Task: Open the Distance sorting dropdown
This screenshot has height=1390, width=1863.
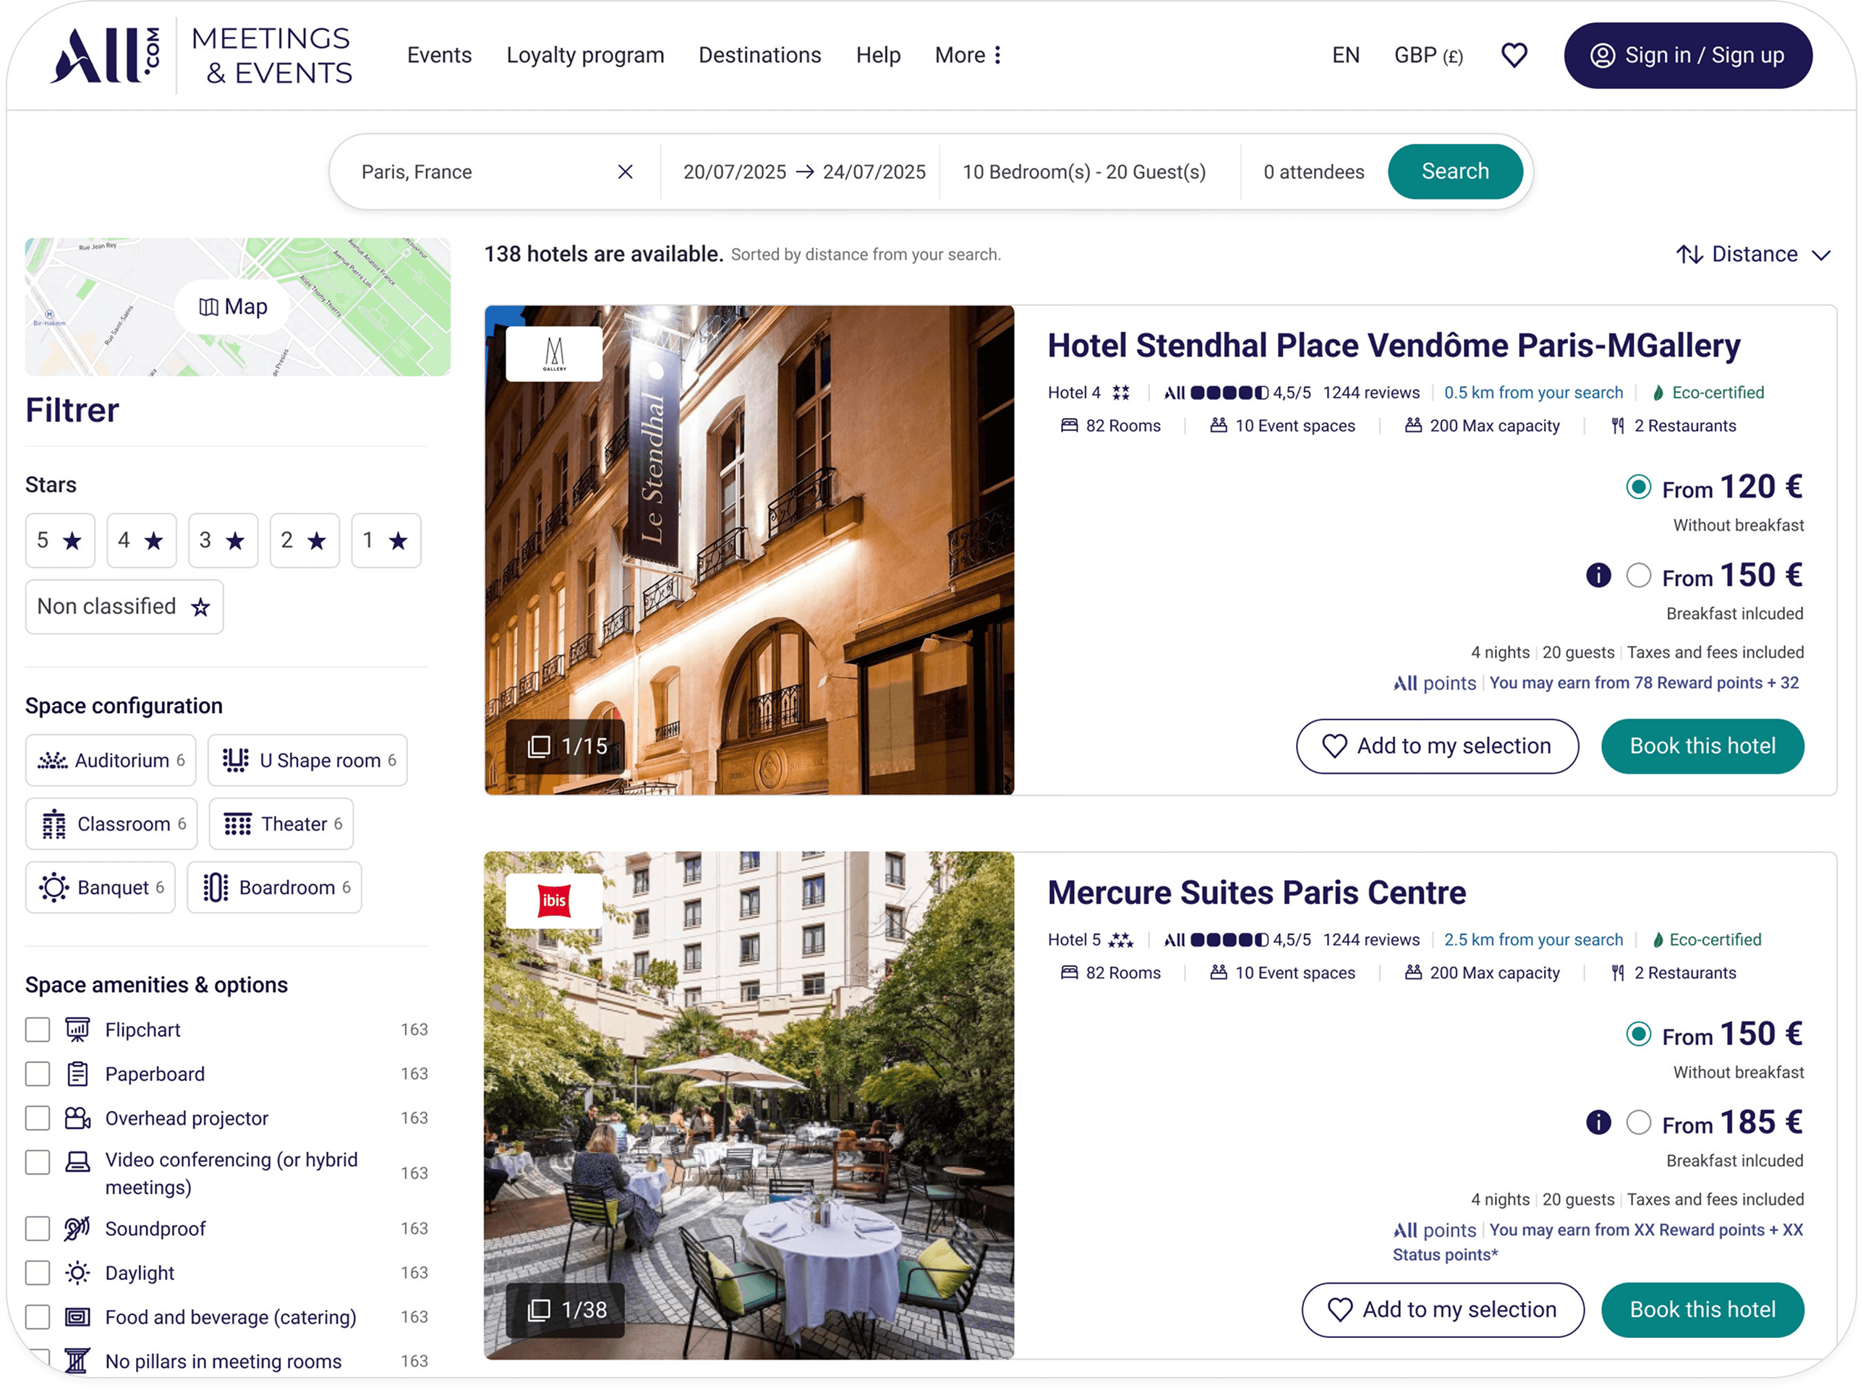Action: (1753, 253)
